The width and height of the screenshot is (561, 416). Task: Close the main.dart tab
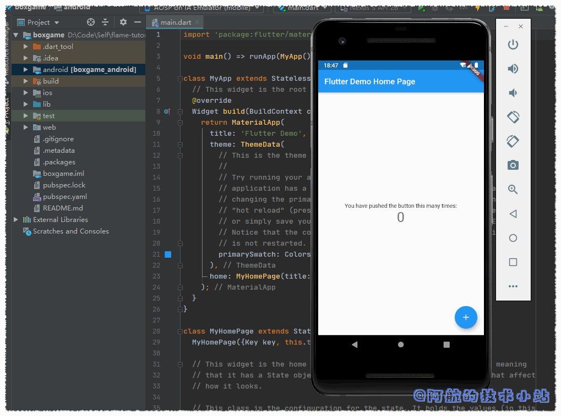click(x=197, y=23)
